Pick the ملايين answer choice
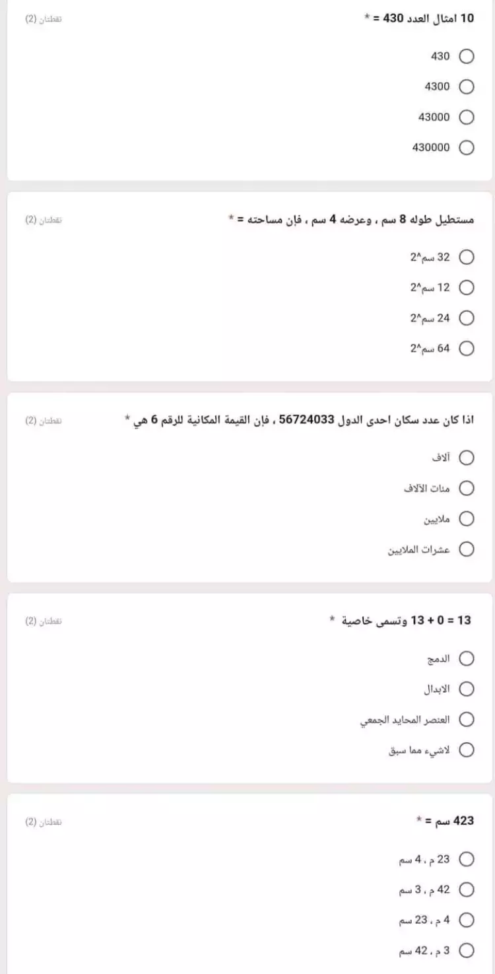The width and height of the screenshot is (495, 974). tap(466, 518)
